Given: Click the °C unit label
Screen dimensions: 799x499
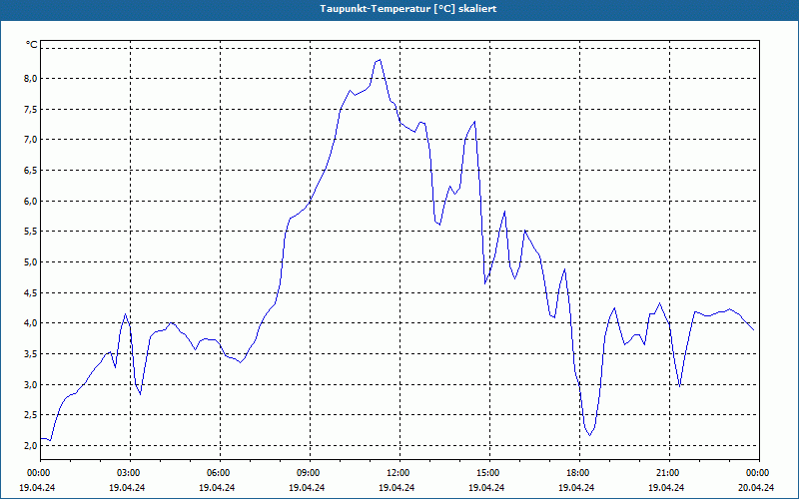Looking at the screenshot, I should [x=31, y=45].
